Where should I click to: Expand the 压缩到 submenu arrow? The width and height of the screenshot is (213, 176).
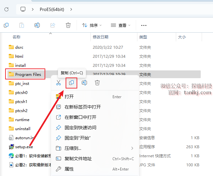132,148
